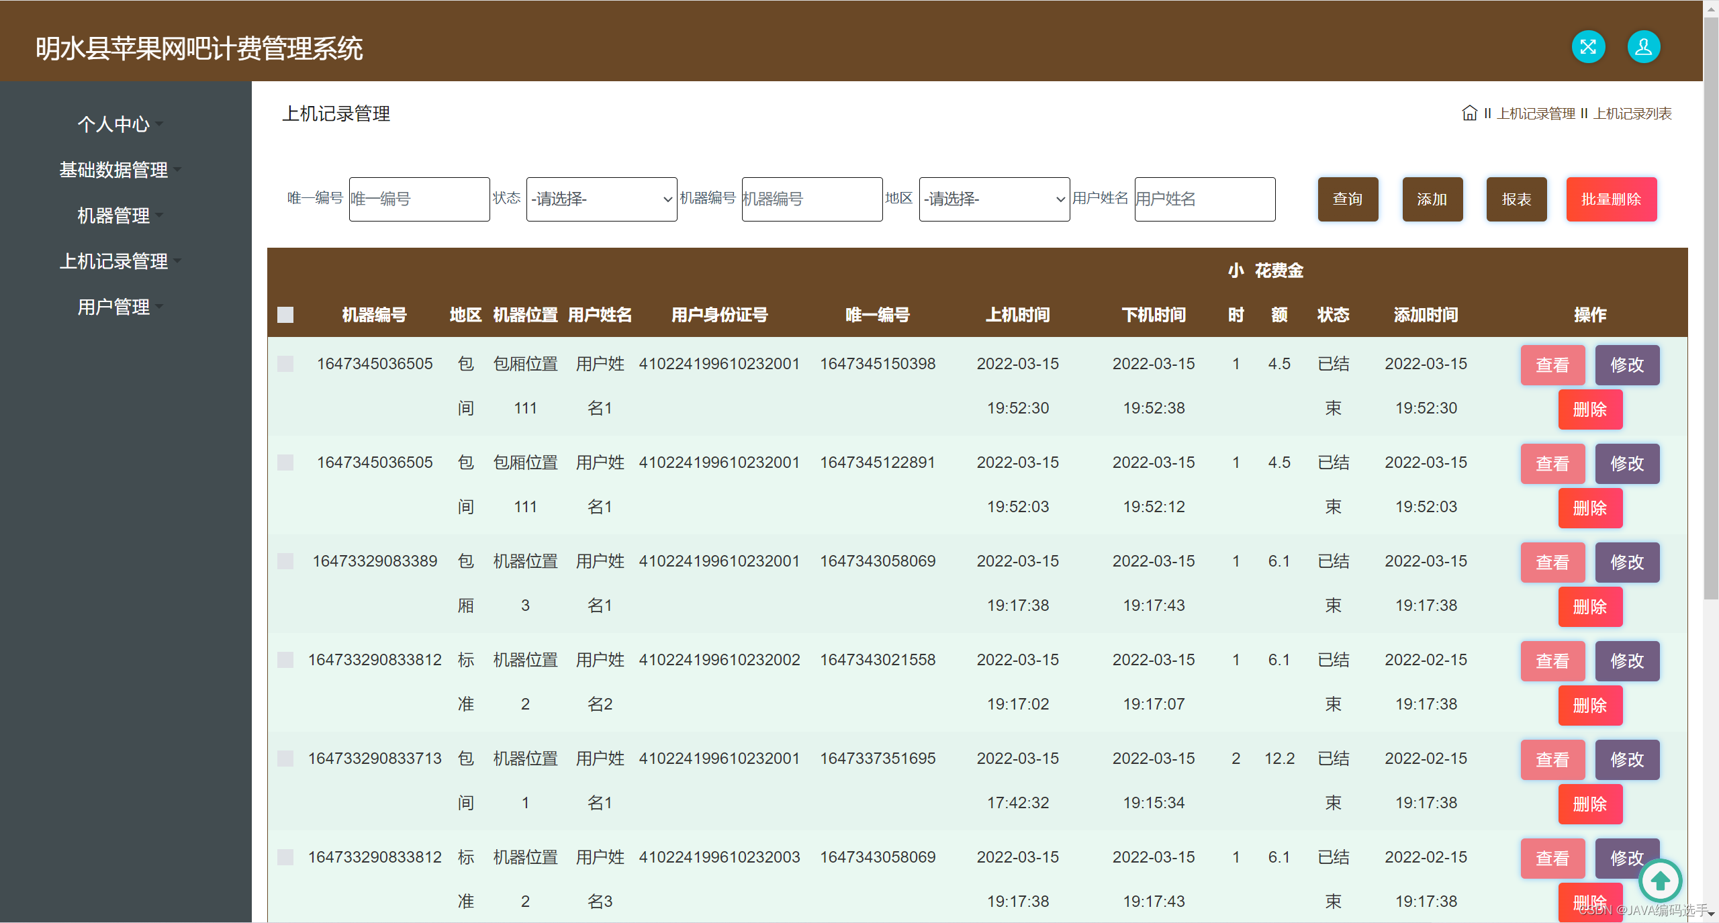Click the system title 明水县苹果网吧计费管理系统
This screenshot has width=1719, height=923.
point(199,48)
